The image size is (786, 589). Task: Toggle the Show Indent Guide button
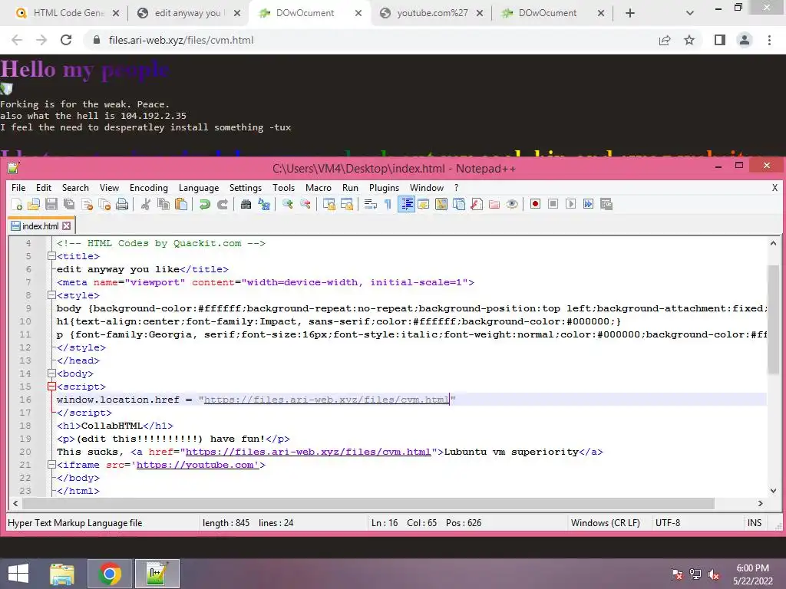[x=406, y=204]
